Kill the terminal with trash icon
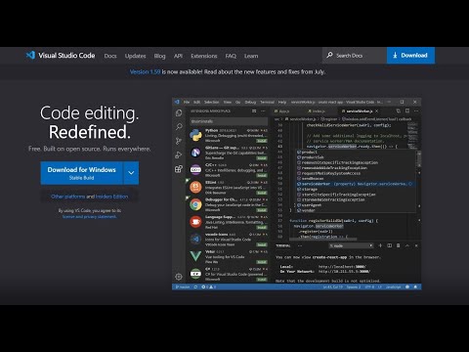 click(x=398, y=245)
